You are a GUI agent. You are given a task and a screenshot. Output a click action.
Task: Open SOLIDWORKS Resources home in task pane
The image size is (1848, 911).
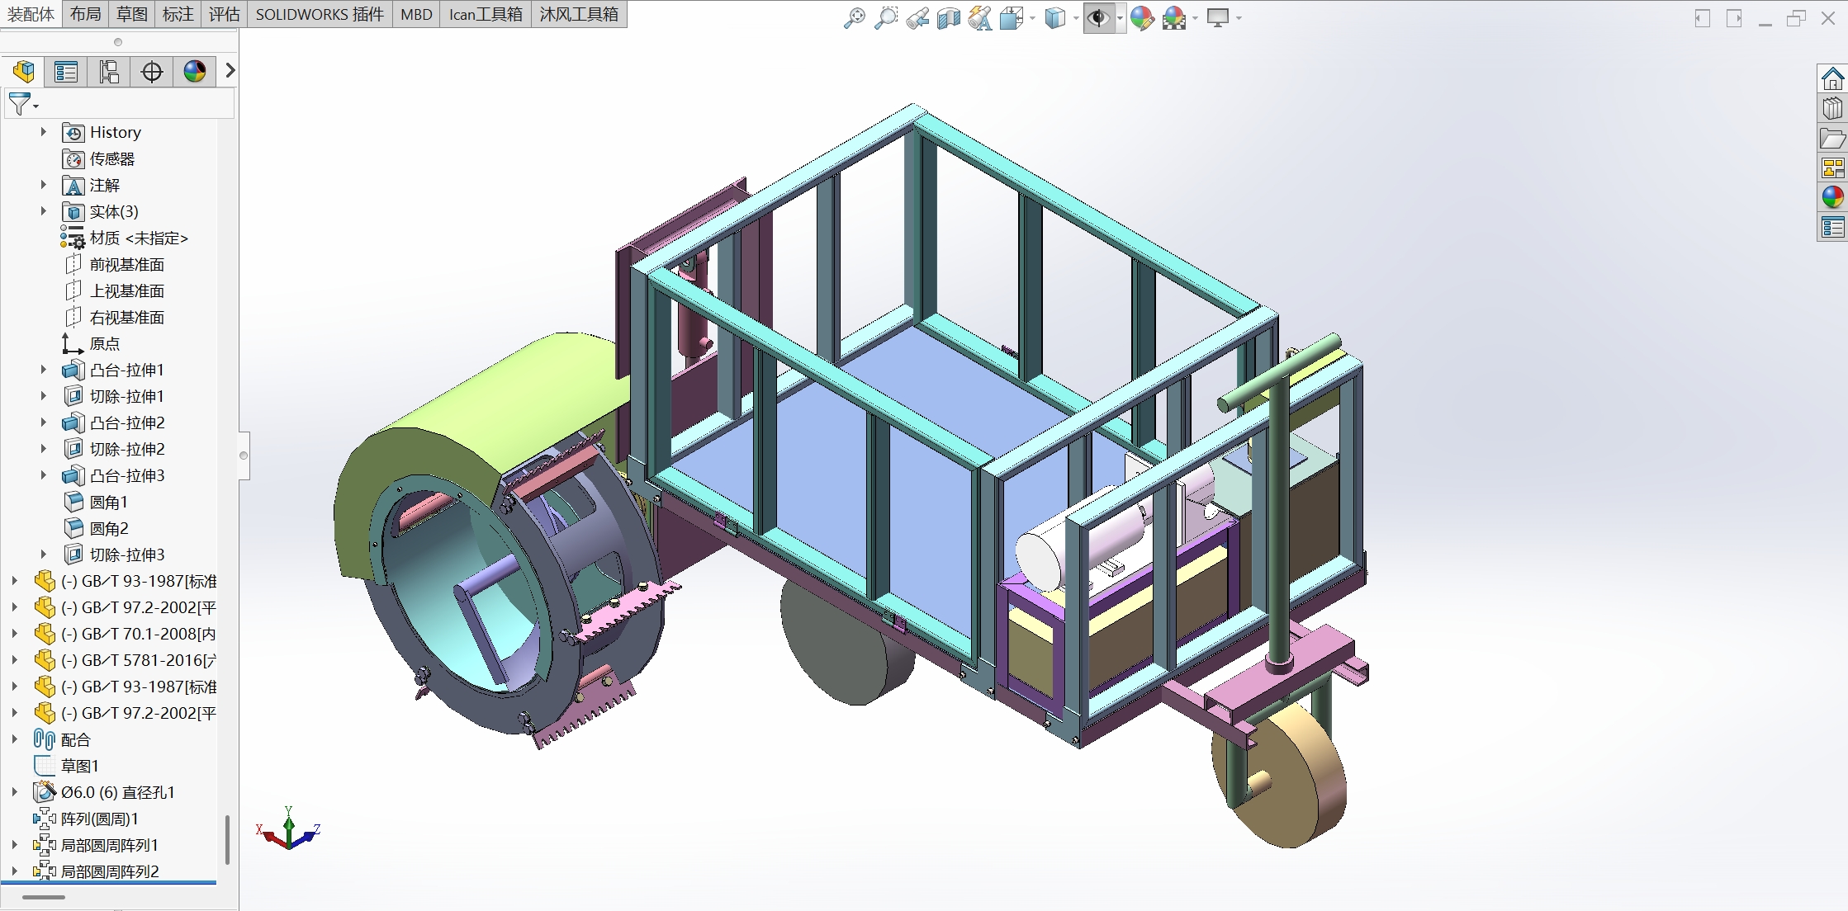1832,79
